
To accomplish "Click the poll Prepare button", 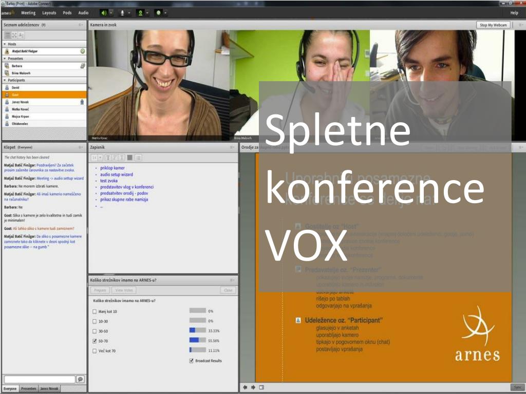I will (100, 290).
